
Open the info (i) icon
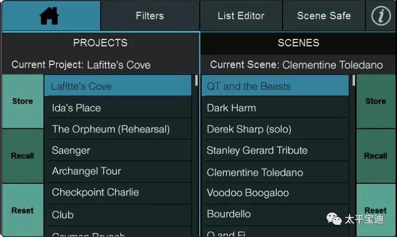click(x=381, y=16)
